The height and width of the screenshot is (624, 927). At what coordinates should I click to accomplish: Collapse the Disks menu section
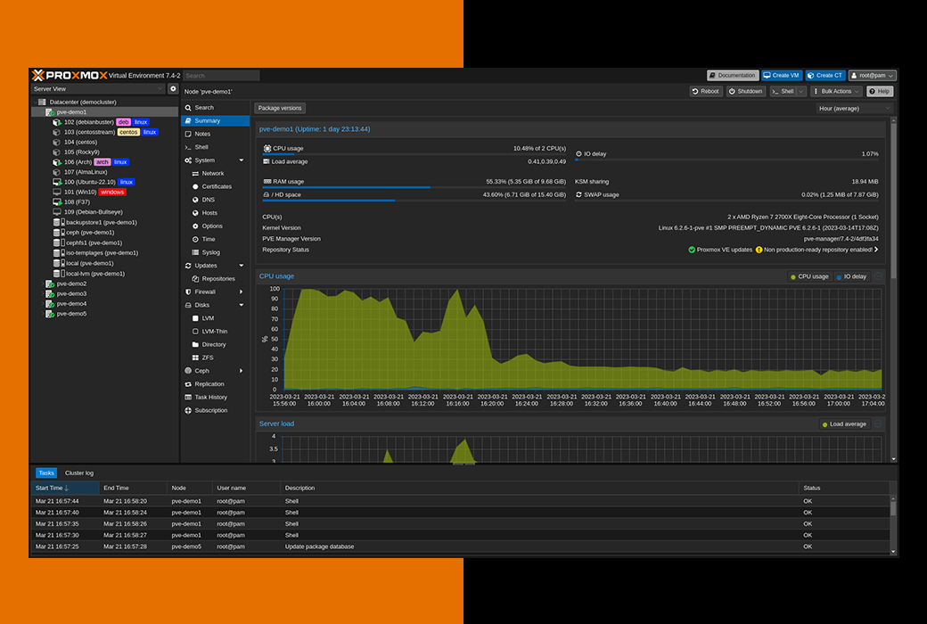click(x=242, y=305)
